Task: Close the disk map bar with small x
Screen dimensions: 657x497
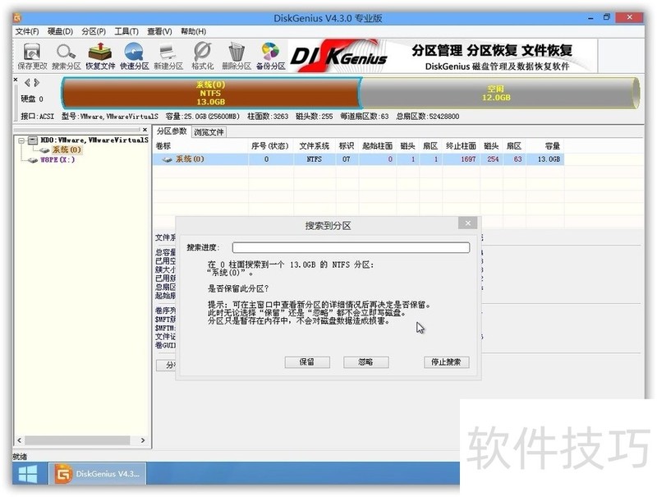Action: (x=16, y=79)
